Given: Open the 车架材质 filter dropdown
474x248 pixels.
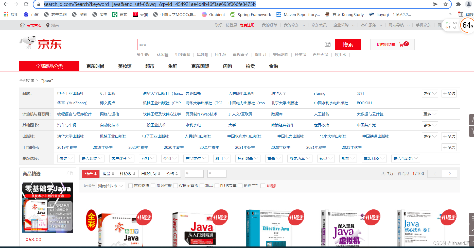Looking at the screenshot, I should pos(374,159).
